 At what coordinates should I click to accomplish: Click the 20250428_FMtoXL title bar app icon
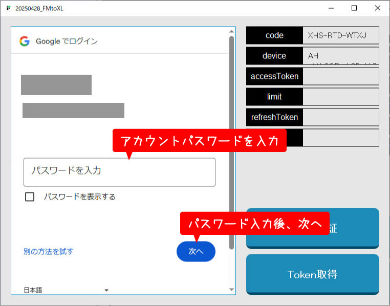tap(9, 8)
